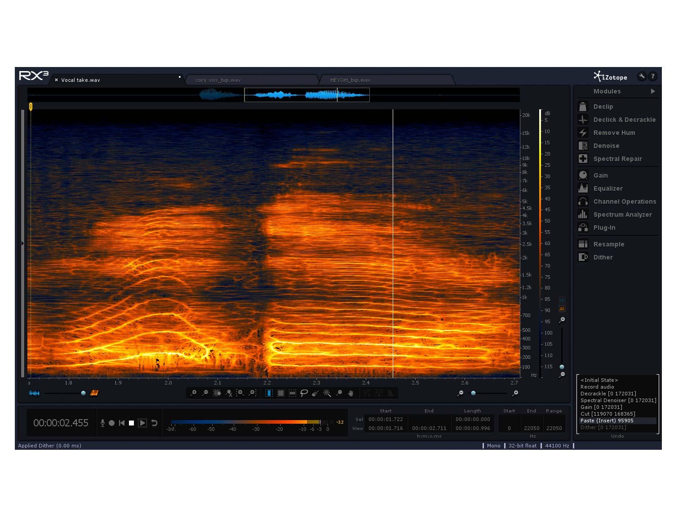The height and width of the screenshot is (506, 674).
Task: Switch to the cory vox_bip.wav tab
Action: [218, 80]
